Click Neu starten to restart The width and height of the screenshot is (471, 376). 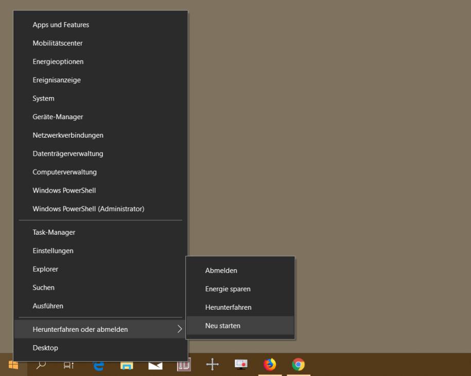240,326
